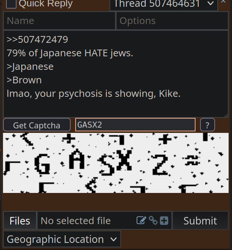This screenshot has width=232, height=250.
Task: Open captcha help question mark button
Action: coord(208,125)
